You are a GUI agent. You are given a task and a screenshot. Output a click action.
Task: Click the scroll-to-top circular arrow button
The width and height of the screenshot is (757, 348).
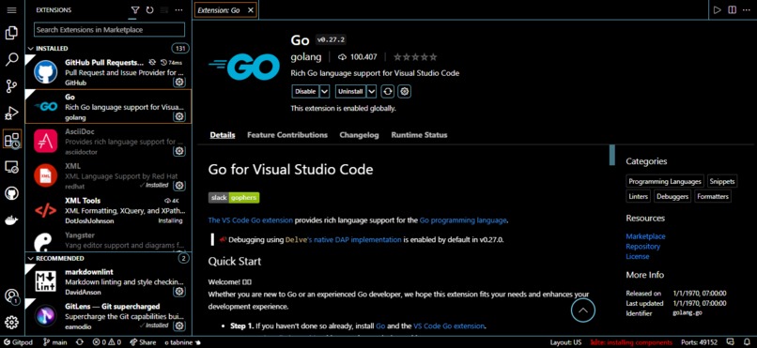coord(582,310)
